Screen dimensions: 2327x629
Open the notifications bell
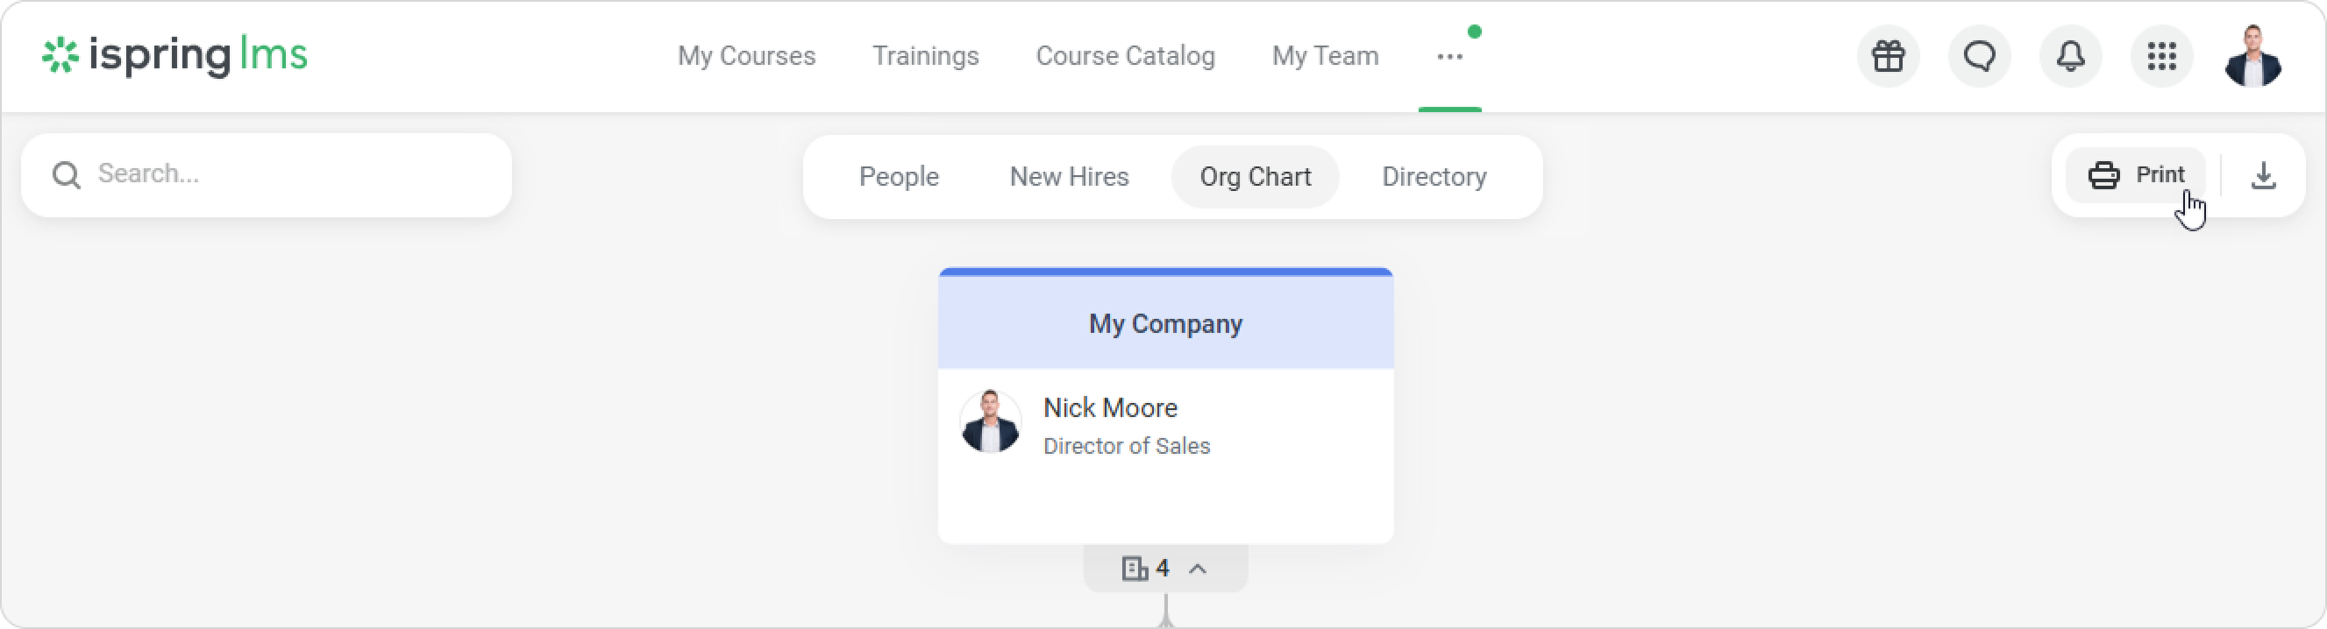2070,57
